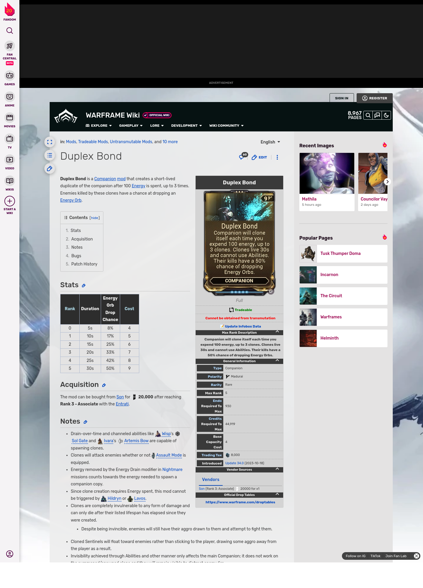This screenshot has height=588, width=423.
Task: Edit the Stats section pencil icon
Action: pyautogui.click(x=84, y=285)
